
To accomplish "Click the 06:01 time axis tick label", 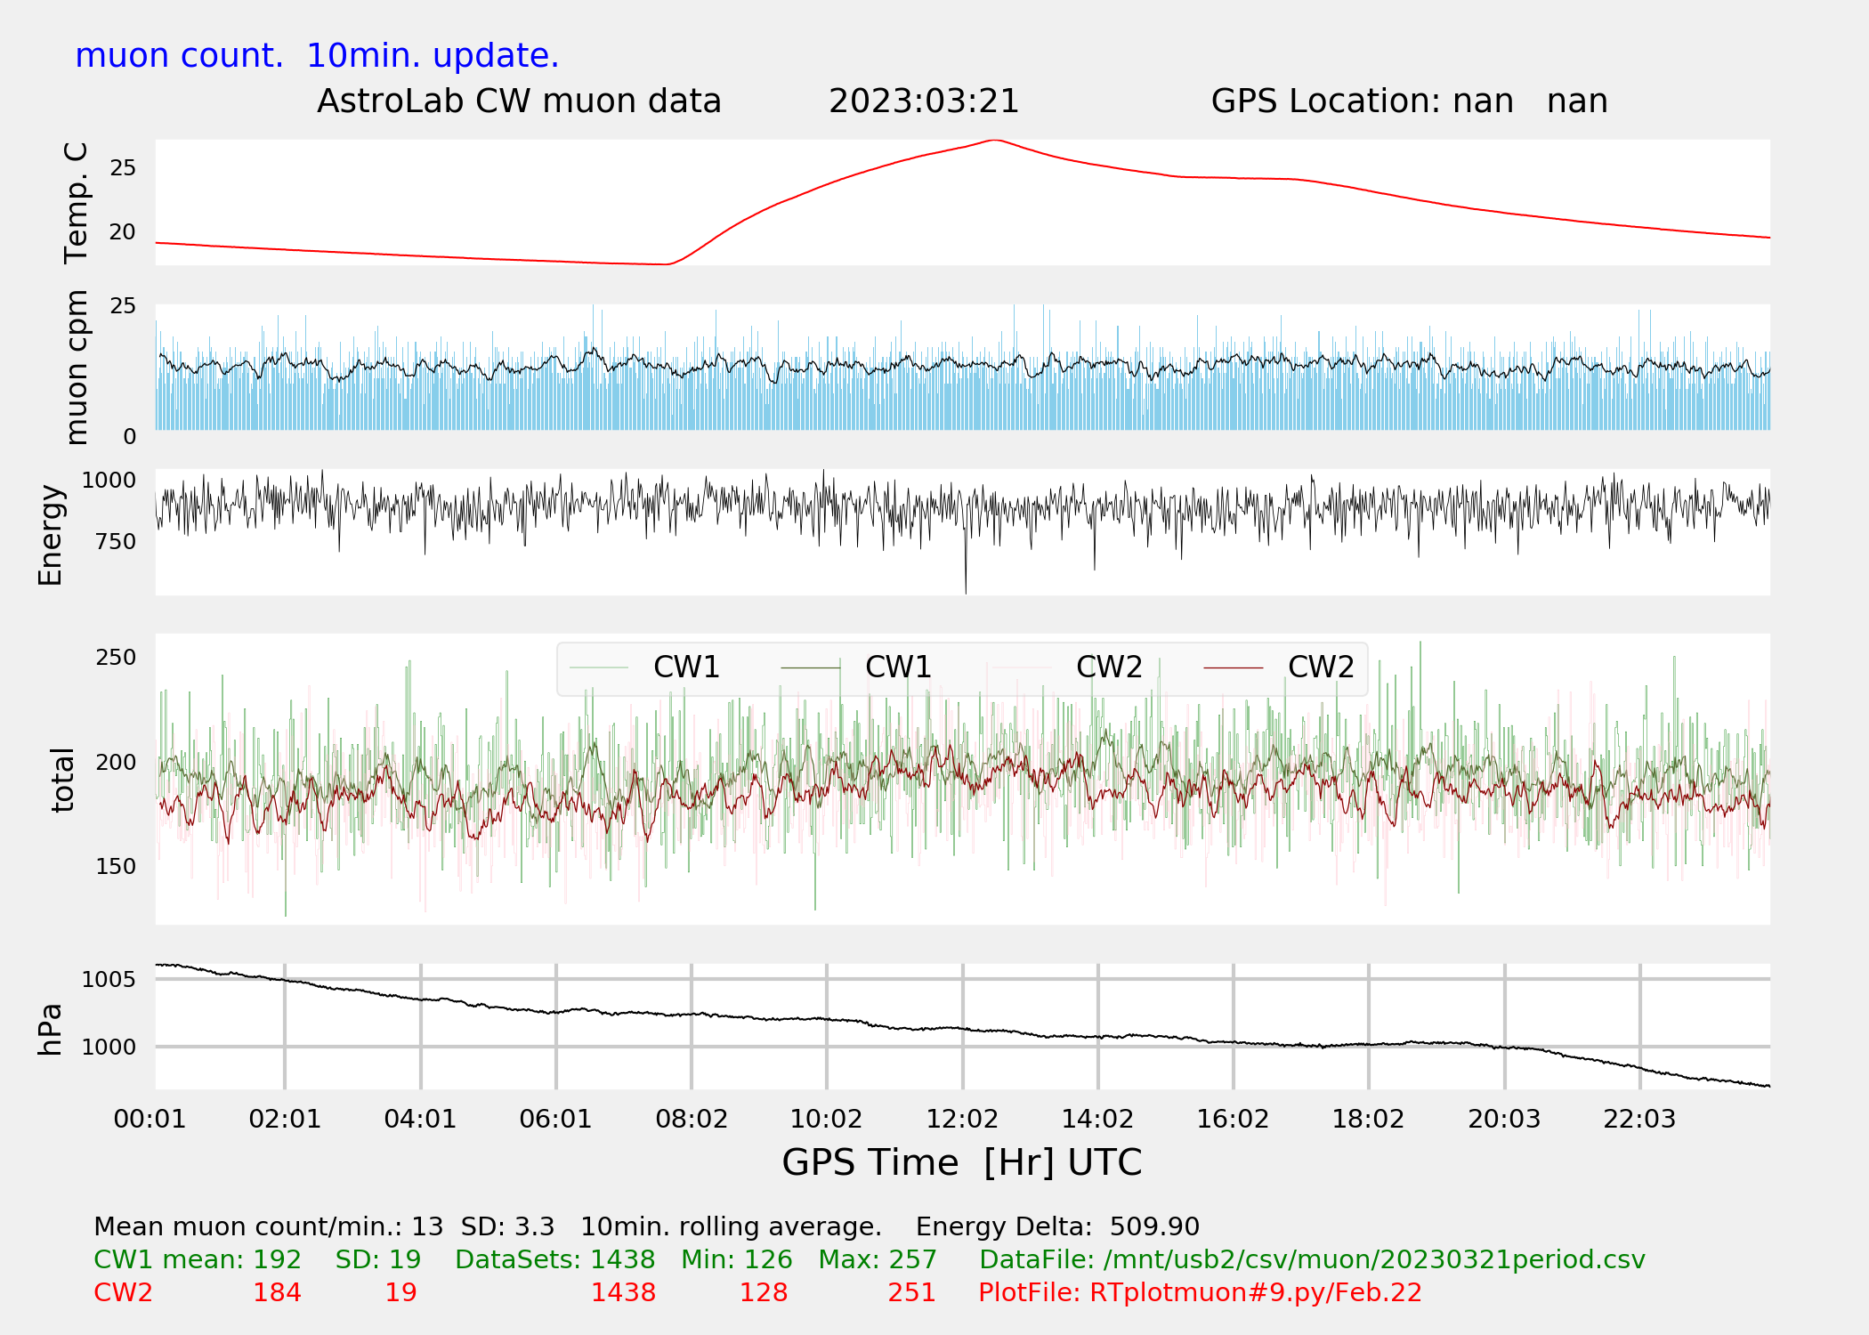I will [x=555, y=1119].
